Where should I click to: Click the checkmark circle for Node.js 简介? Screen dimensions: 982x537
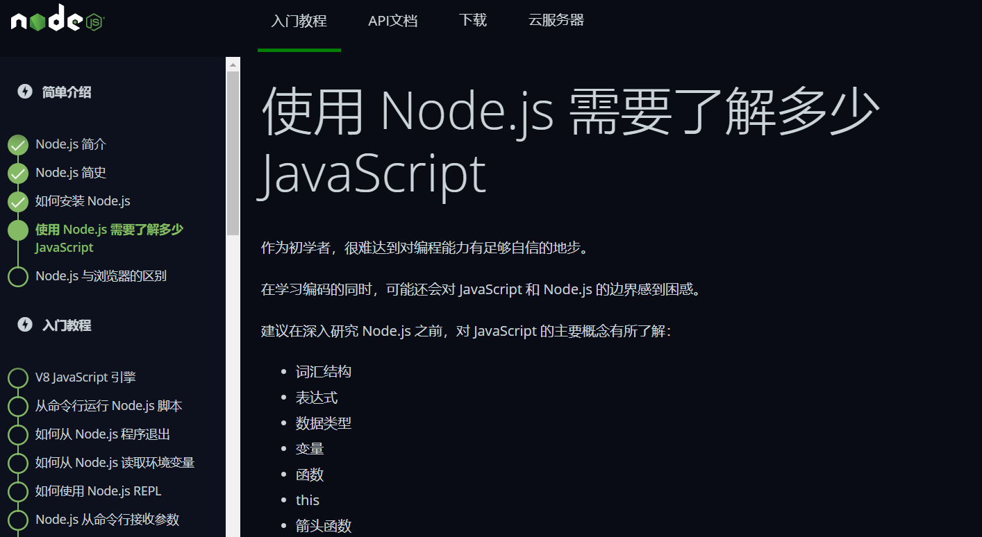[18, 145]
